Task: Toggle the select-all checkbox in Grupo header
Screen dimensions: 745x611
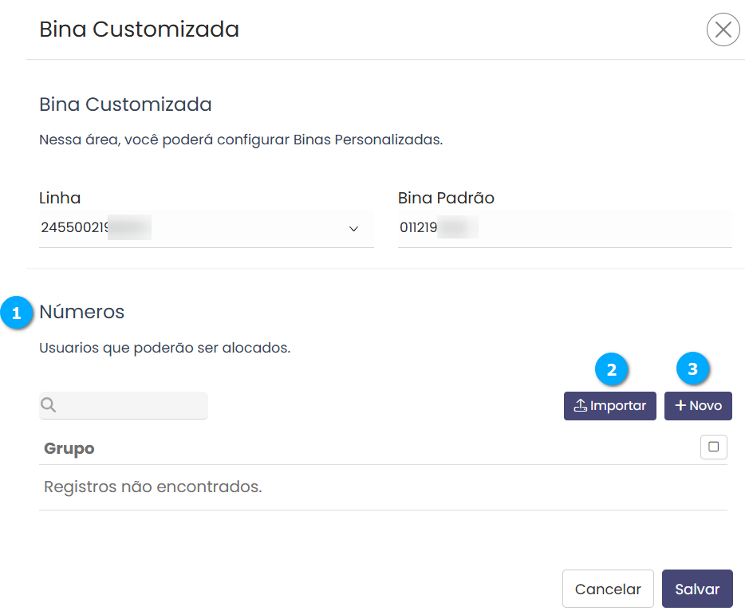Action: (x=713, y=447)
